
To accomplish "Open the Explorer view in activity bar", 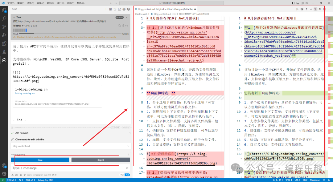I will (x=4, y=10).
